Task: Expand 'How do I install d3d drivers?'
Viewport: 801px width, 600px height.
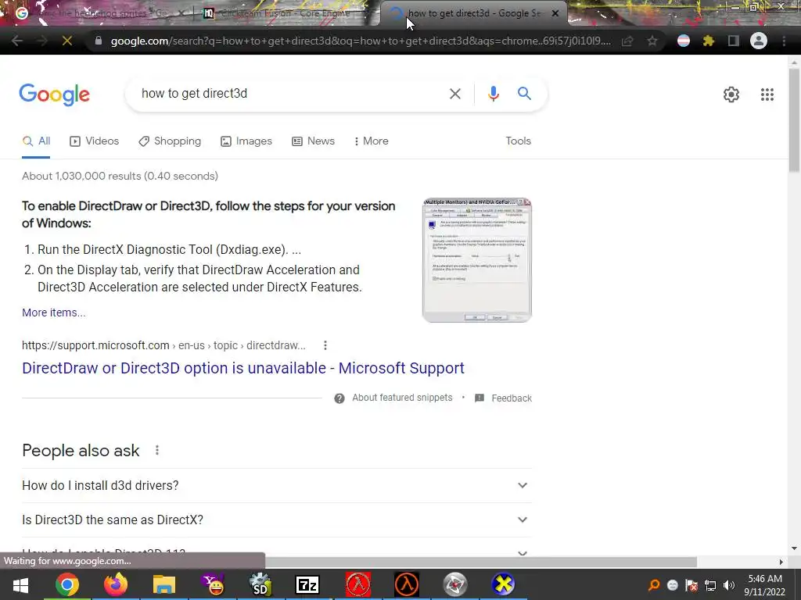Action: coord(276,485)
